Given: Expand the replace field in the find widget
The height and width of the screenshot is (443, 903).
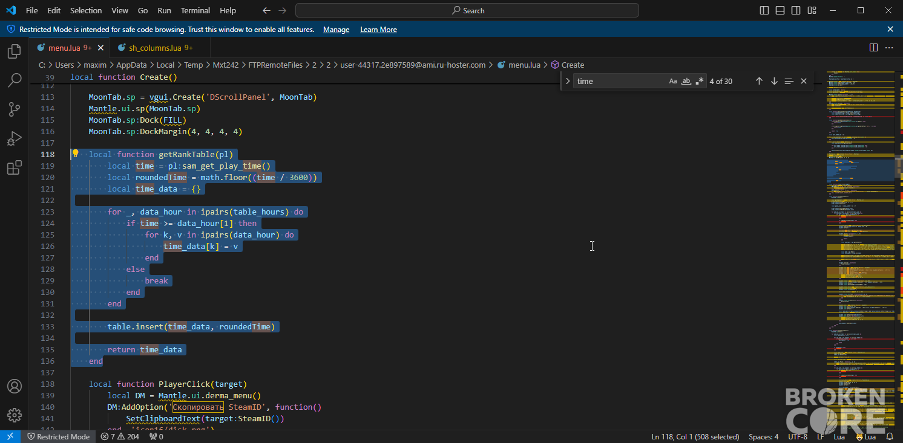Looking at the screenshot, I should (x=568, y=81).
